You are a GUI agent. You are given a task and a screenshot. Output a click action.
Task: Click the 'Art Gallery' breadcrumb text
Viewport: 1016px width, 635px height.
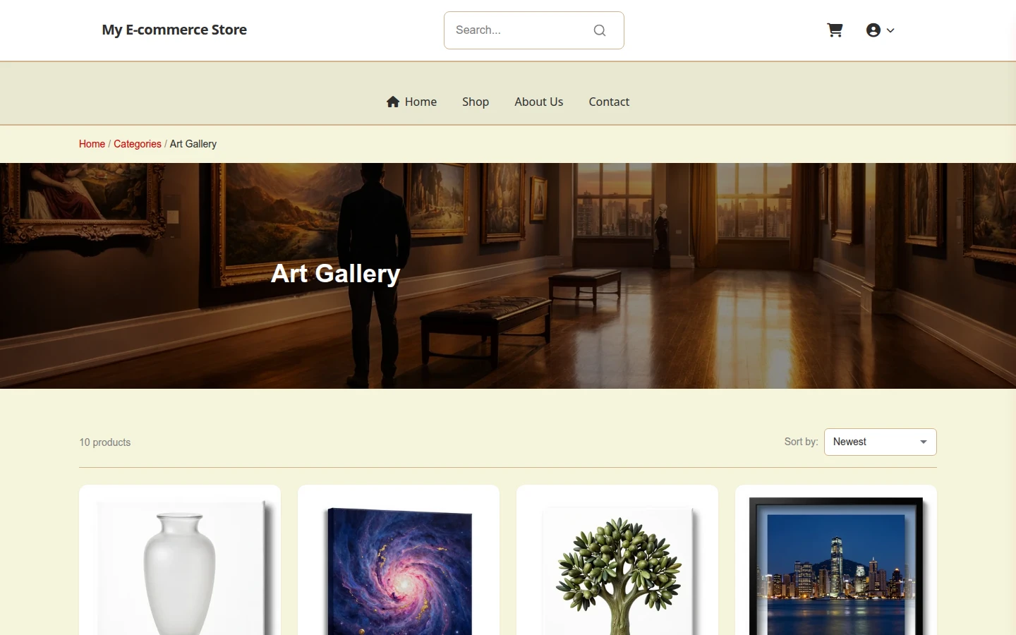click(193, 144)
